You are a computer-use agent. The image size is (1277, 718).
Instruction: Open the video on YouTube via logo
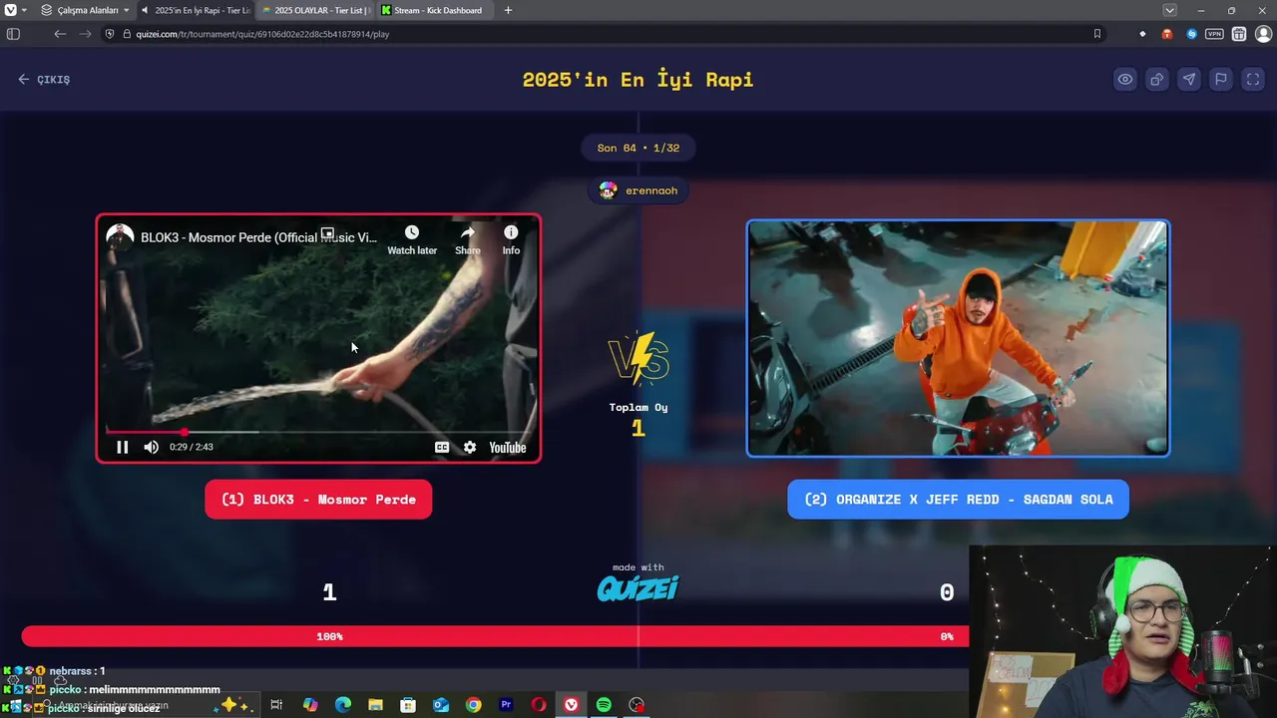507,448
